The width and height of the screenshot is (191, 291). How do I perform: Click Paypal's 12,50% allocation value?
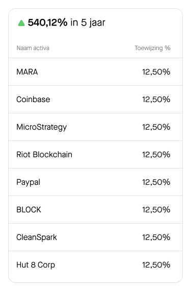156,182
